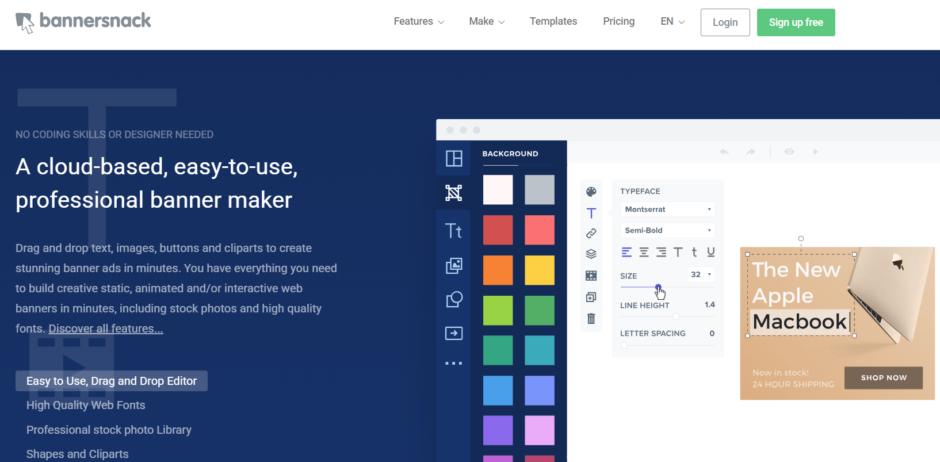Click the LETTER SPACING slider handle
Viewport: 940px width, 462px height.
624,345
